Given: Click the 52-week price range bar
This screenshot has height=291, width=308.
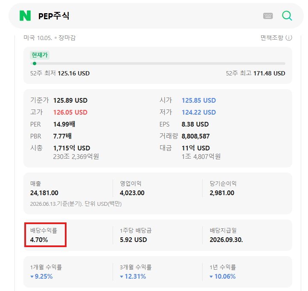Looking at the screenshot, I should 158,63.
